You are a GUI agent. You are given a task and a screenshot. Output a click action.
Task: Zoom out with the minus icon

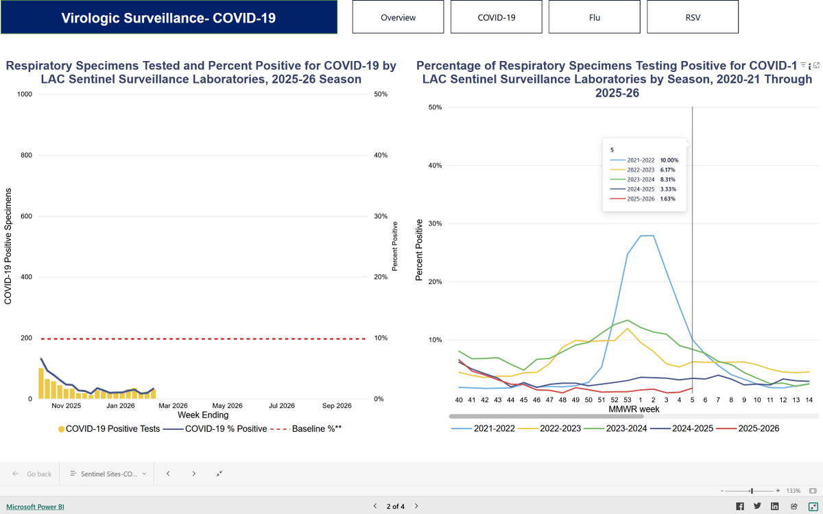pos(723,491)
